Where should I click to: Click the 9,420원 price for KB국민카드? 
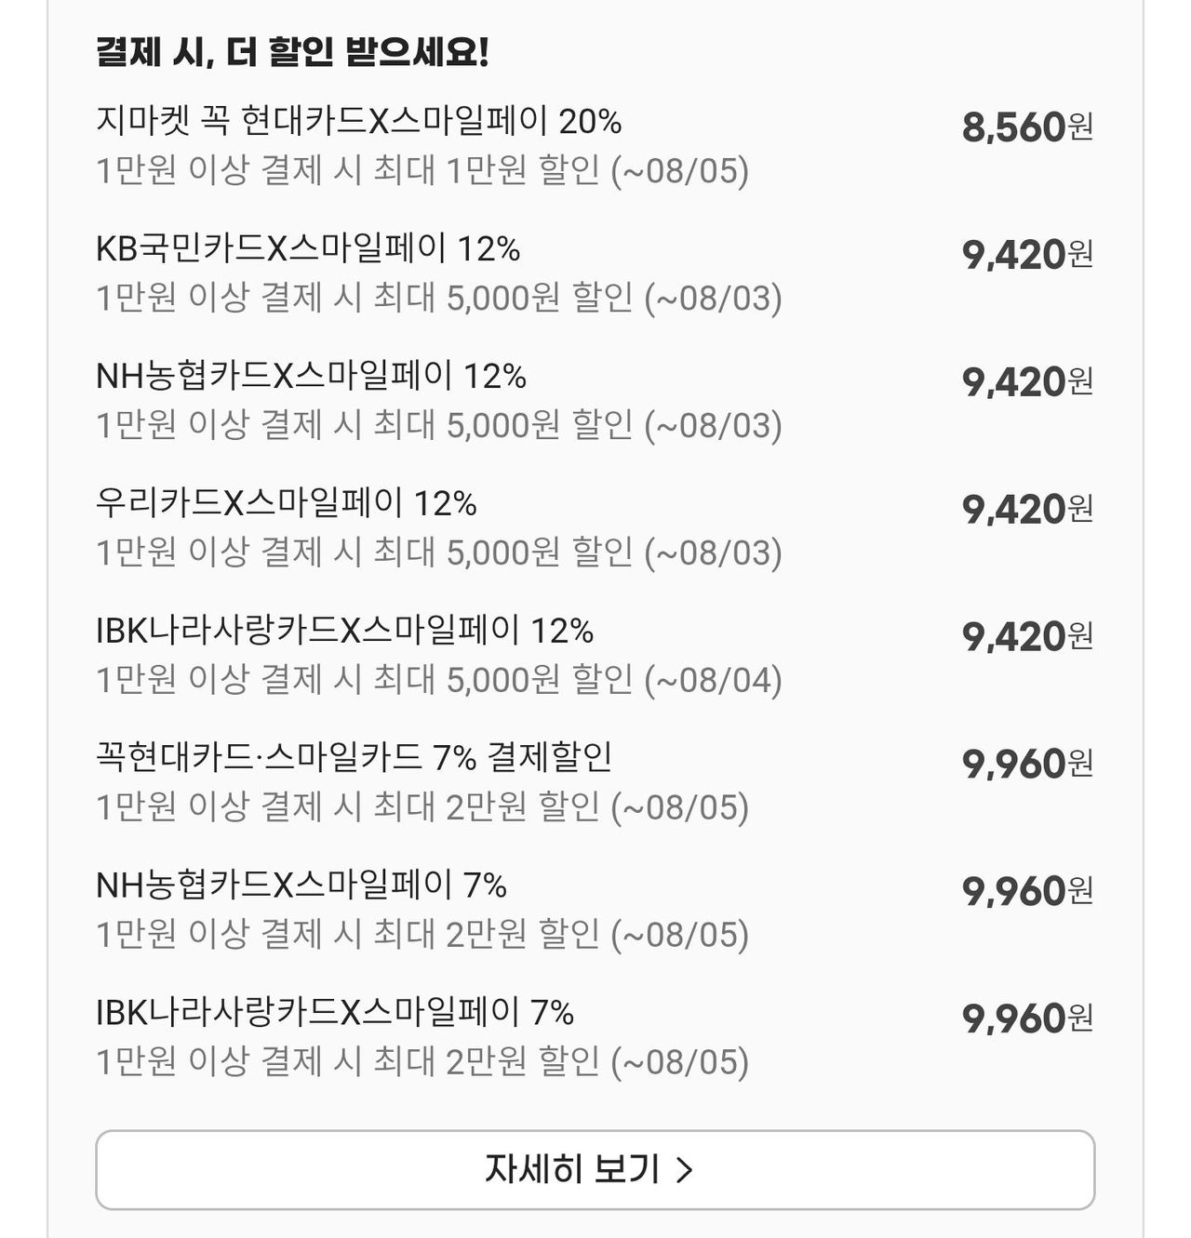pyautogui.click(x=1028, y=254)
